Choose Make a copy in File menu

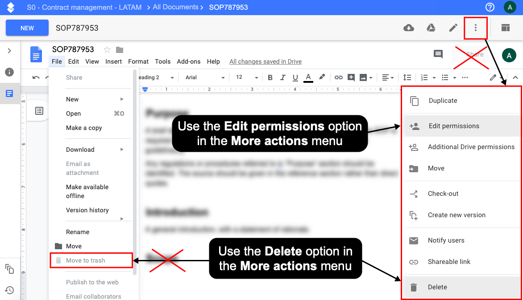click(84, 128)
